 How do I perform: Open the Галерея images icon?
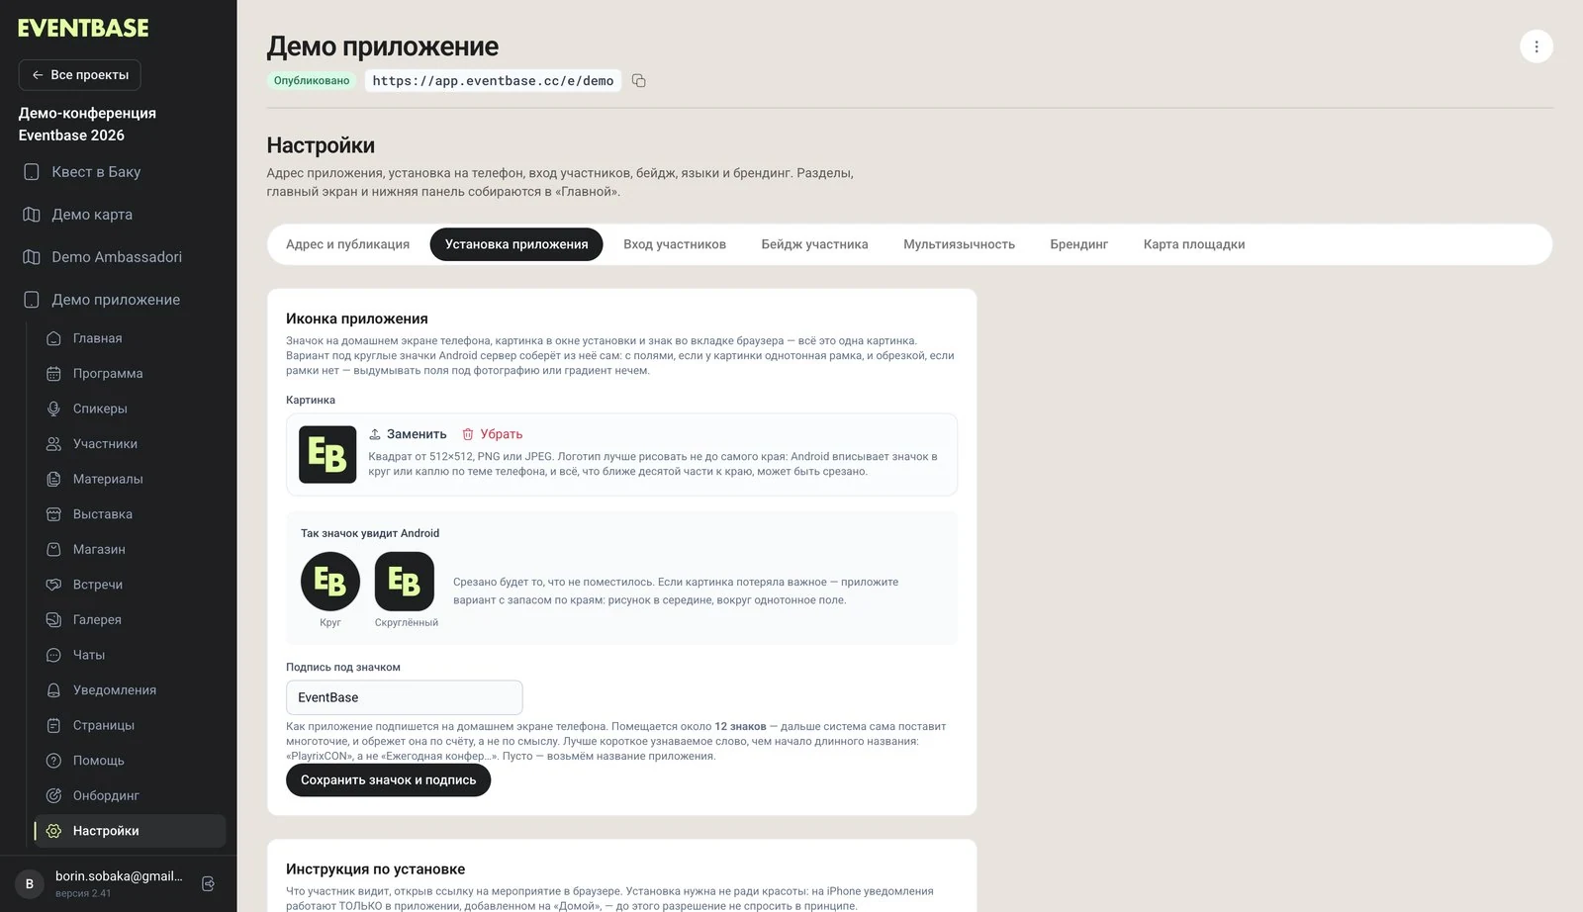[x=54, y=620]
